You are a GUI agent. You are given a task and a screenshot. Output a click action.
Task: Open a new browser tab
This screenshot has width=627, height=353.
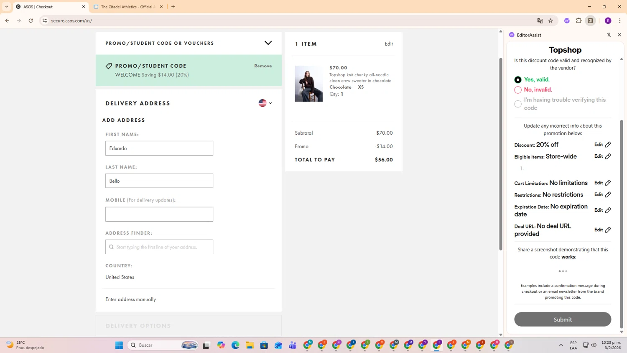pyautogui.click(x=173, y=7)
